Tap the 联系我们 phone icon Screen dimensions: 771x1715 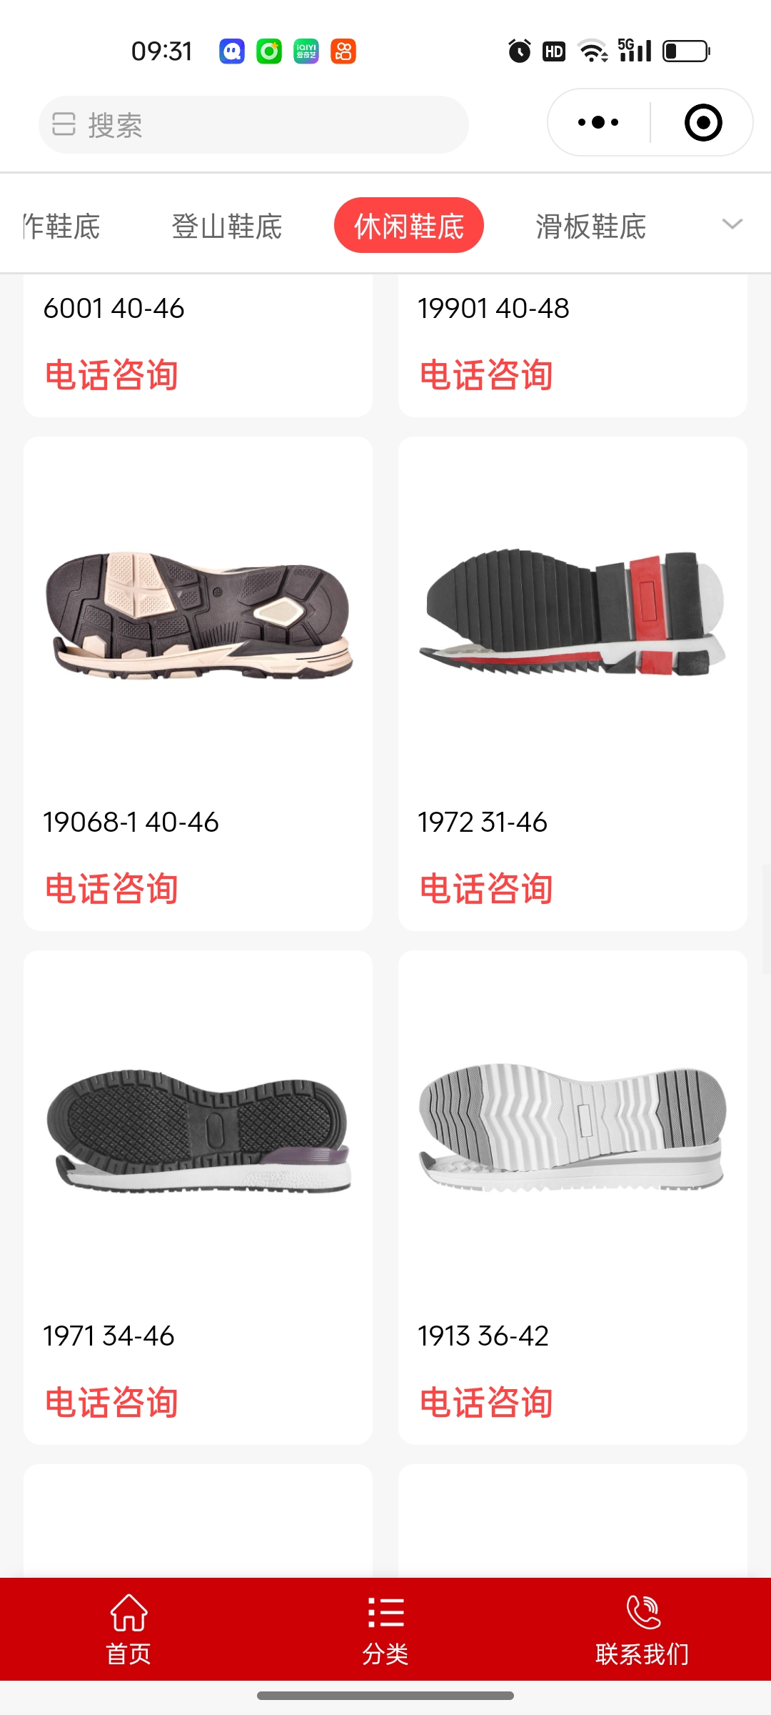coord(642,1612)
